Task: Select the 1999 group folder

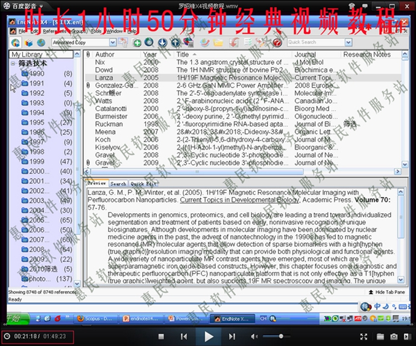Action: coord(37,162)
